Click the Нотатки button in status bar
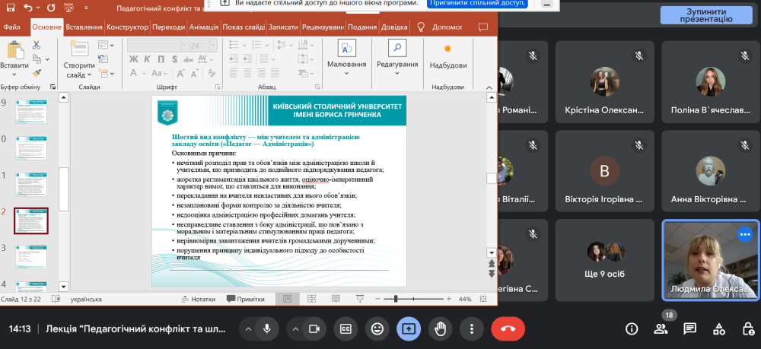 coord(199,300)
